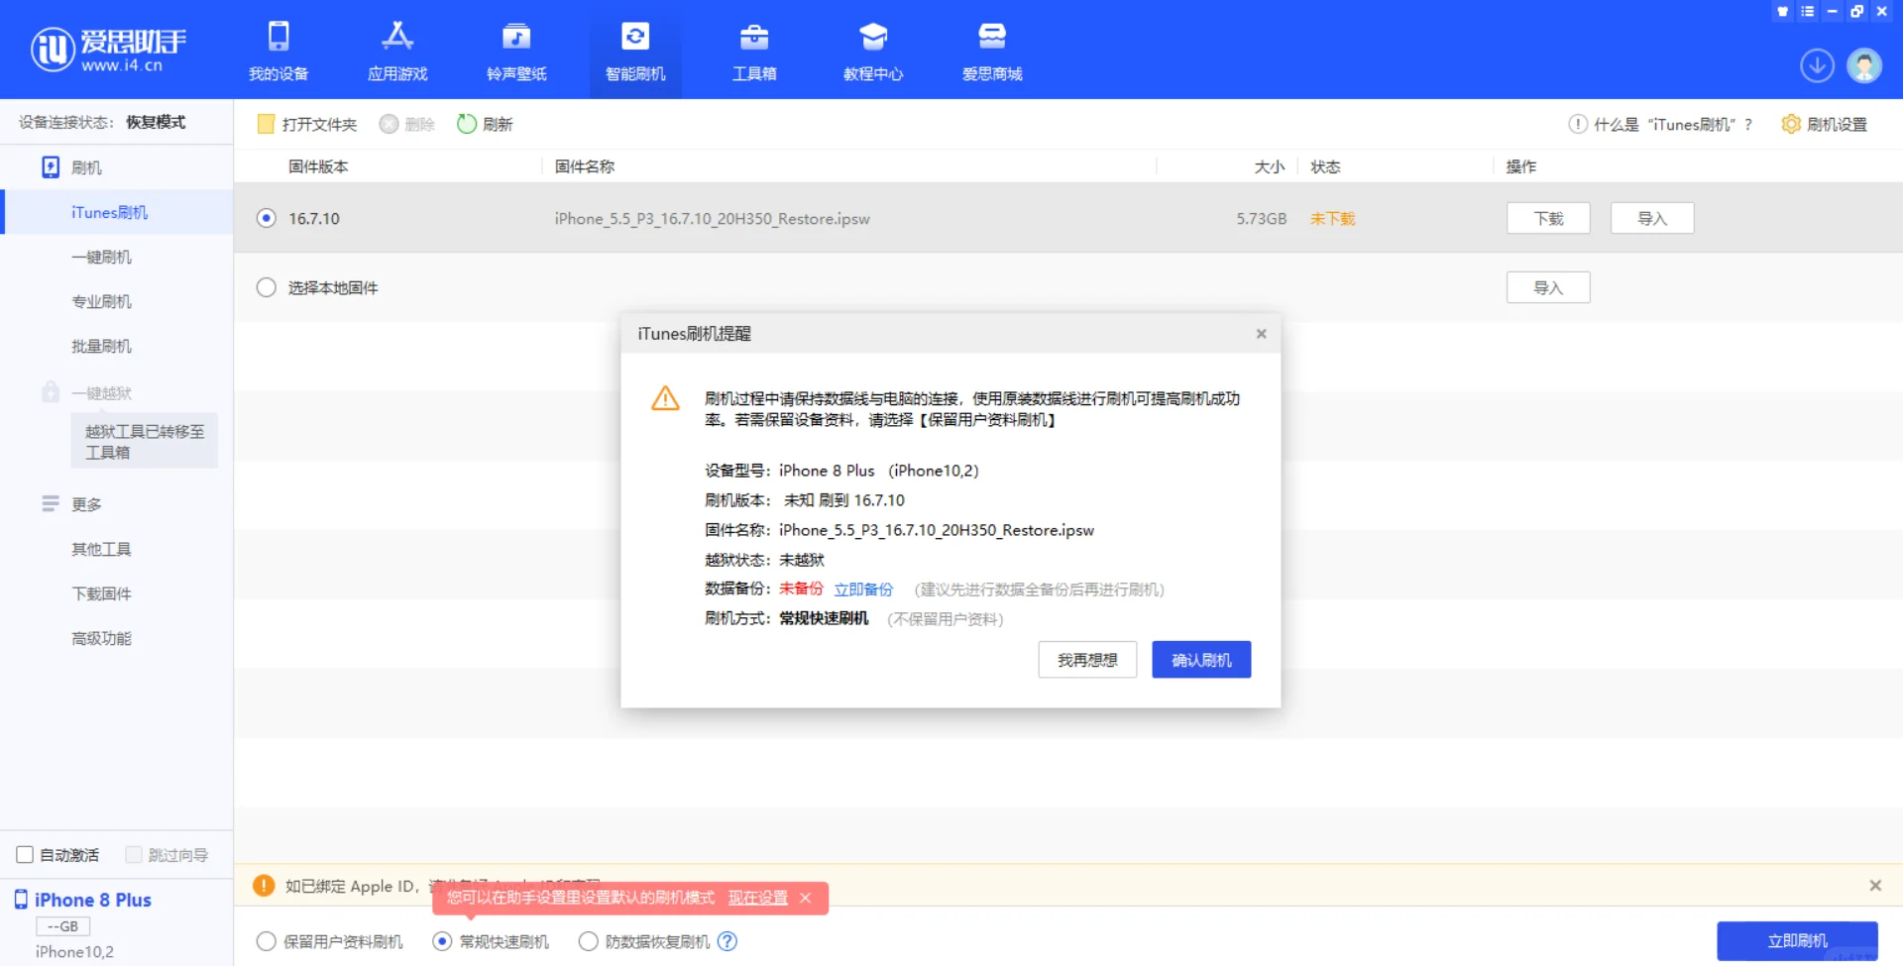The image size is (1903, 966).
Task: Close the iTunes刷机提醒 dialog
Action: [1262, 334]
